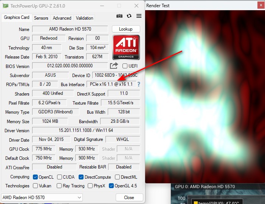Click the ATI Radeon Graphics logo
Image resolution: width=265 pixels, height=204 pixels.
(126, 48)
